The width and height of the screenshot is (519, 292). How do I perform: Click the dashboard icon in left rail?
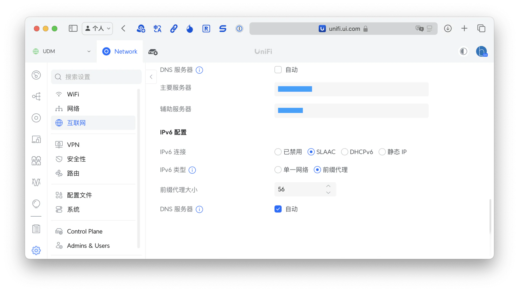tap(36, 75)
